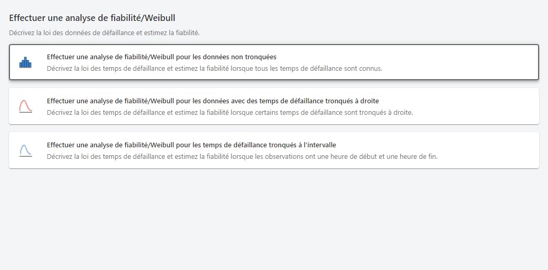548x270 pixels.
Task: Click the 'Effectuer une analyse de fiabilité/Weibull' page heading
Action: point(92,18)
